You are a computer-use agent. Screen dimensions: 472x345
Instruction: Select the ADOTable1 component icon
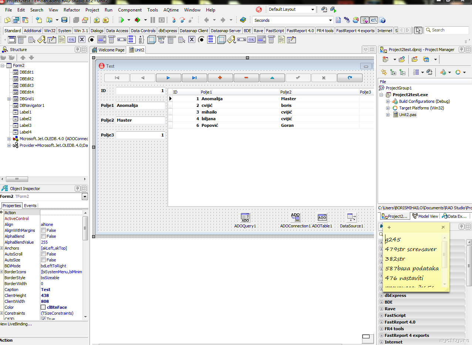click(x=322, y=217)
